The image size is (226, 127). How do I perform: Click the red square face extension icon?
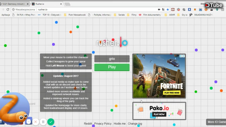[x=173, y=10]
